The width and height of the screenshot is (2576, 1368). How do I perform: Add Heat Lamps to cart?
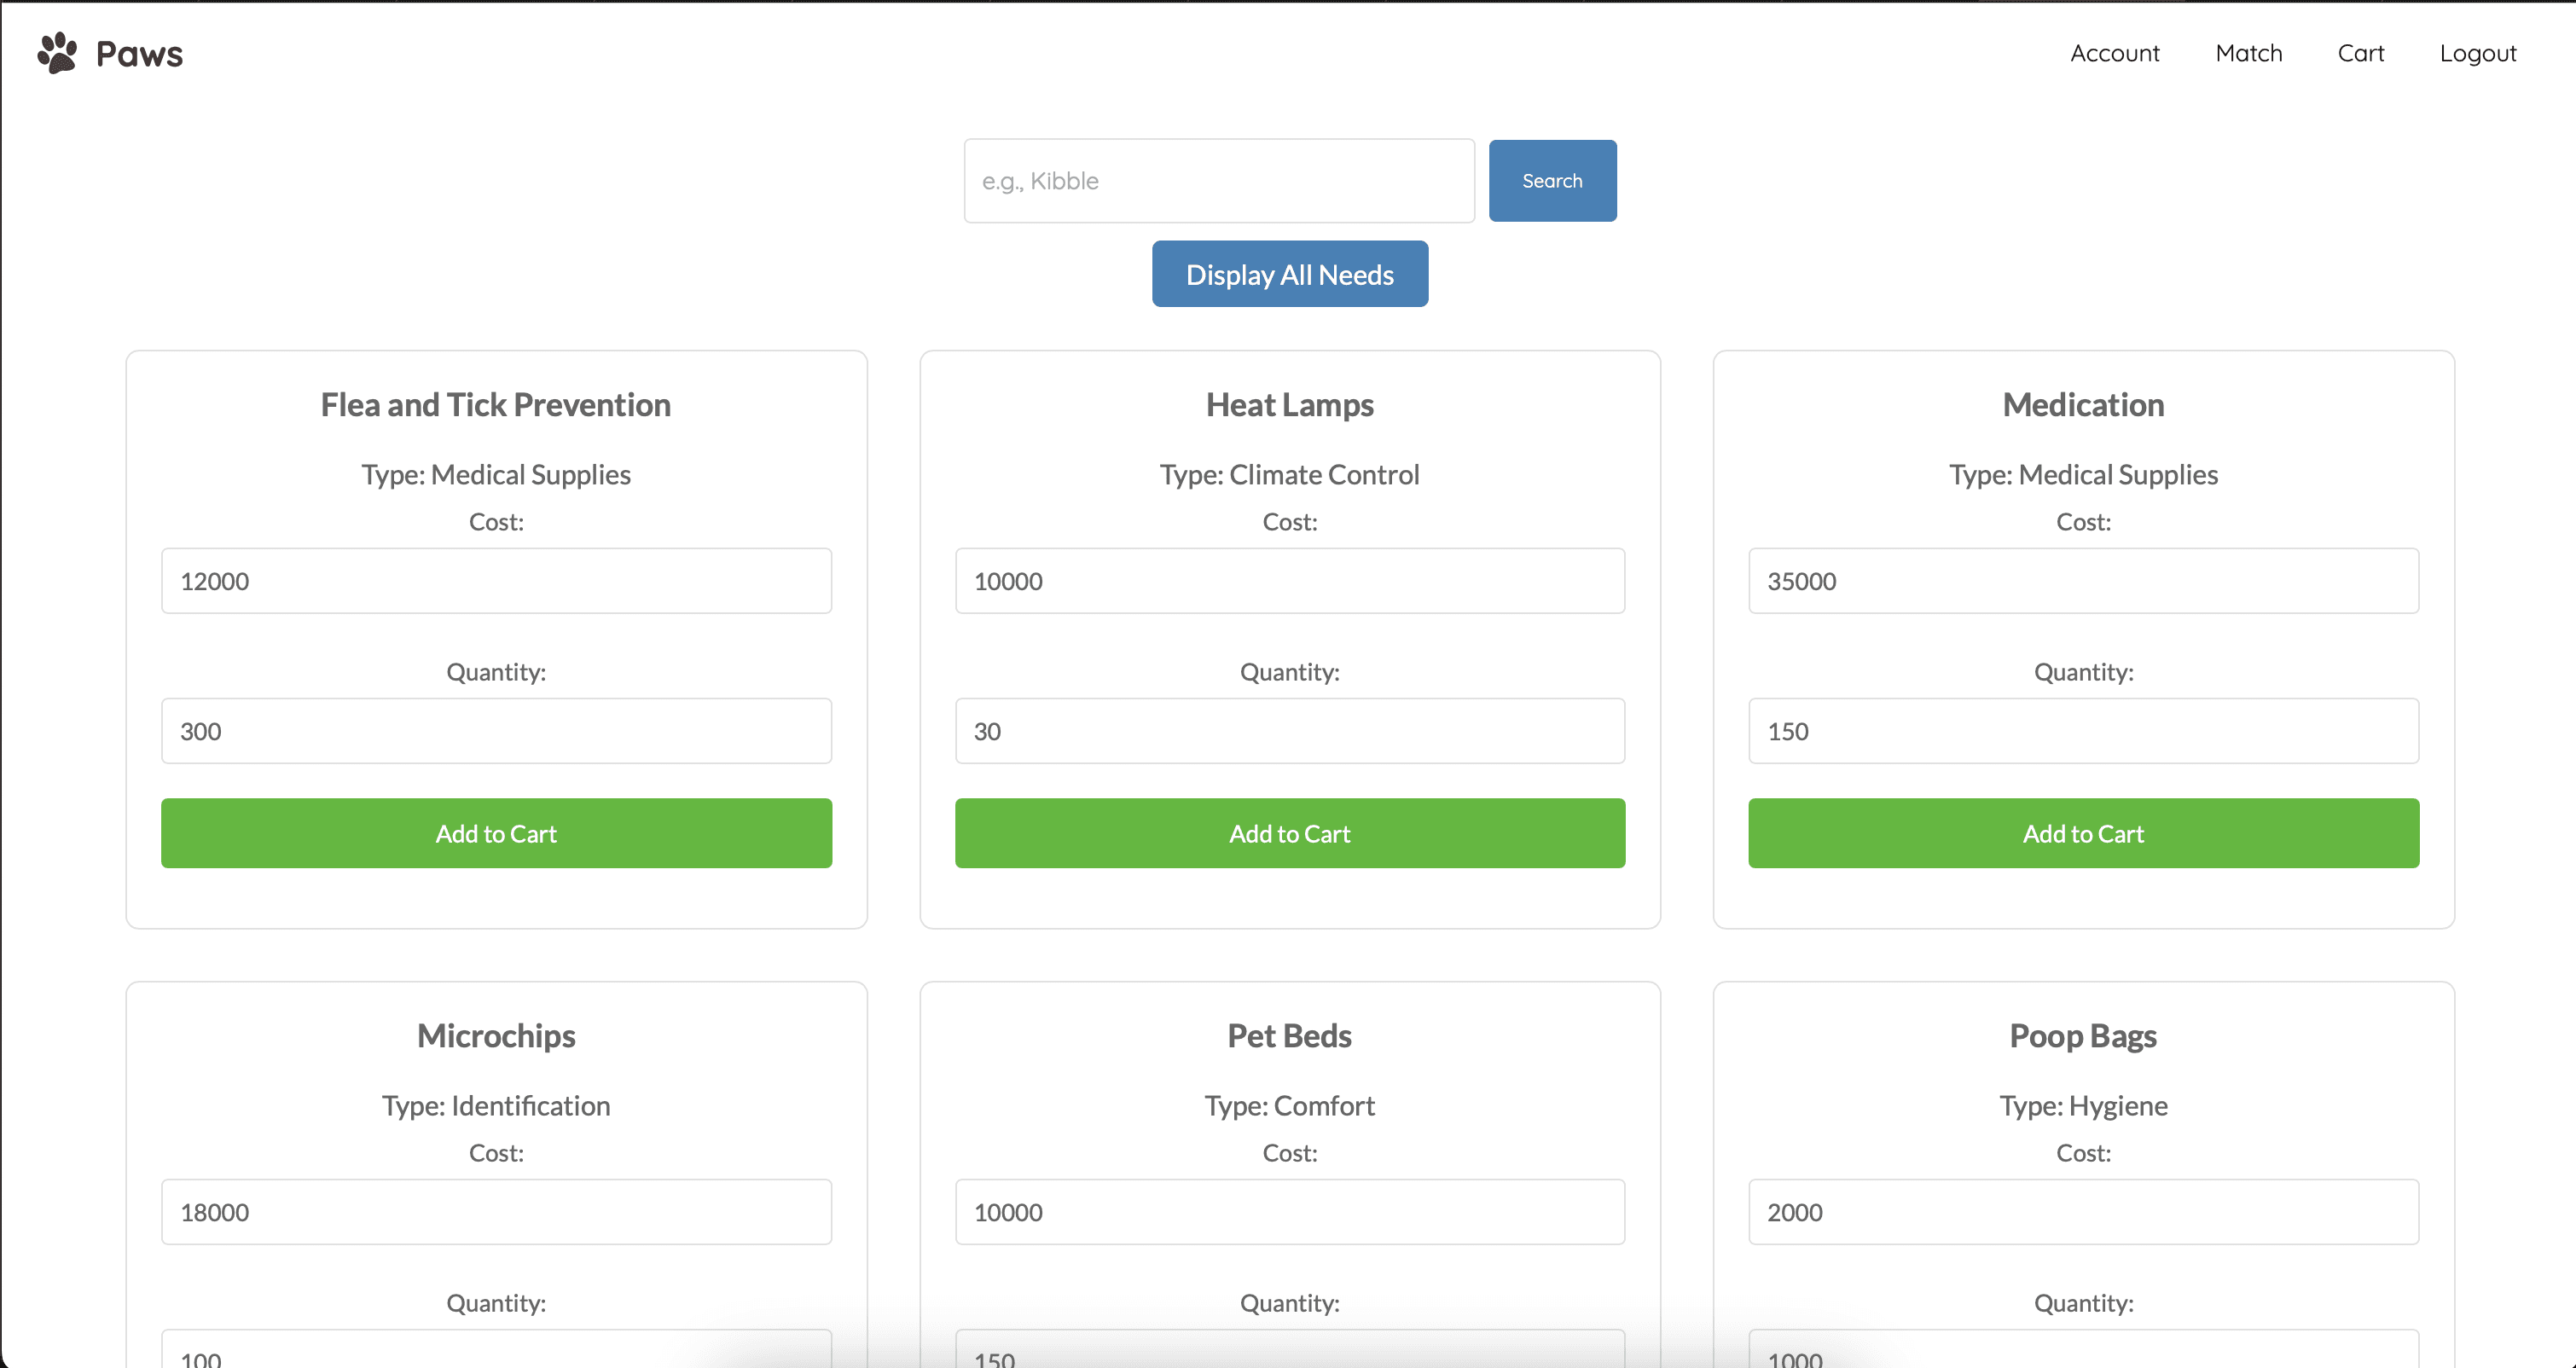click(x=1289, y=833)
